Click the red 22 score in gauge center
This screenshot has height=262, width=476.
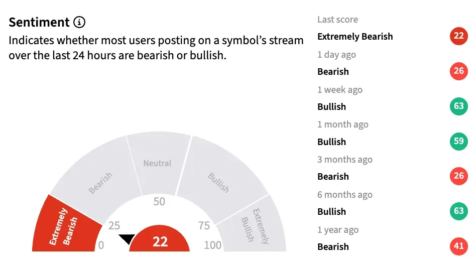[160, 242]
